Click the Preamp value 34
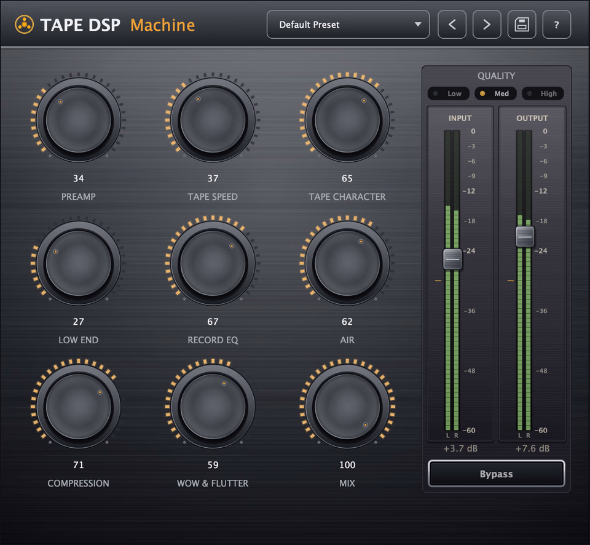The height and width of the screenshot is (545, 590). coord(79,178)
